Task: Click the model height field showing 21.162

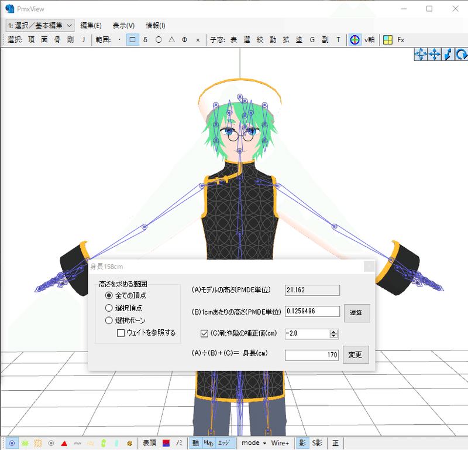Action: pyautogui.click(x=312, y=290)
